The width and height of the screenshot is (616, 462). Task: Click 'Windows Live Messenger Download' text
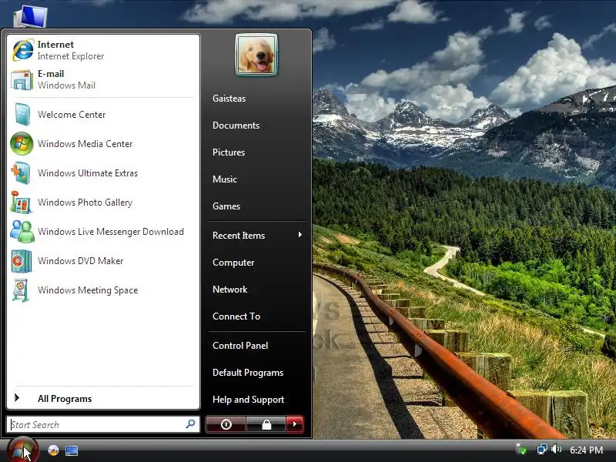pos(110,232)
